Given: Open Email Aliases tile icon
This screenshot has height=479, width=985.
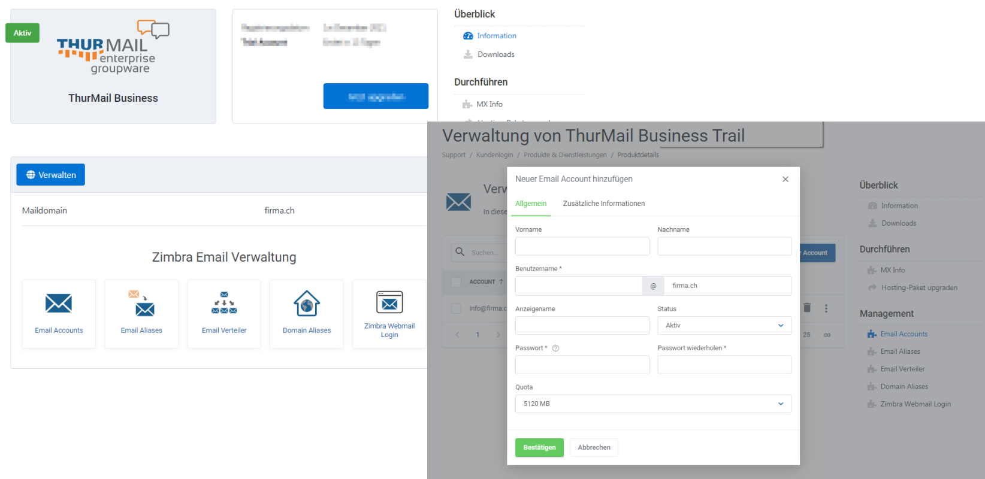Looking at the screenshot, I should tap(141, 303).
